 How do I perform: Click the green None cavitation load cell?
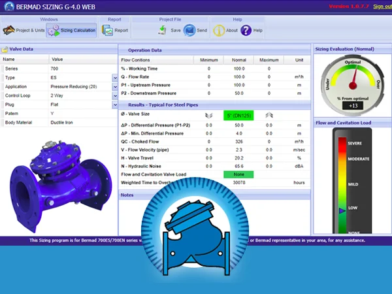click(x=238, y=174)
